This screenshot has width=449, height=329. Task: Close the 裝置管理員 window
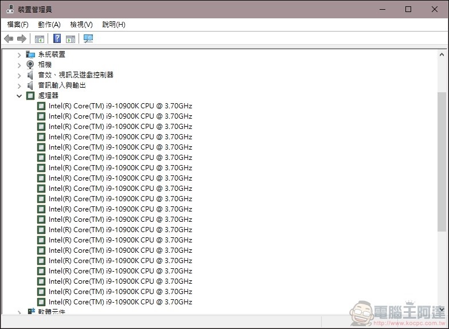[x=435, y=9]
